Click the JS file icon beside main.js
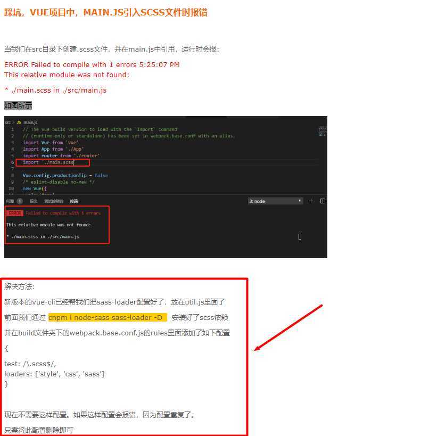This screenshot has height=436, width=421. 19,122
